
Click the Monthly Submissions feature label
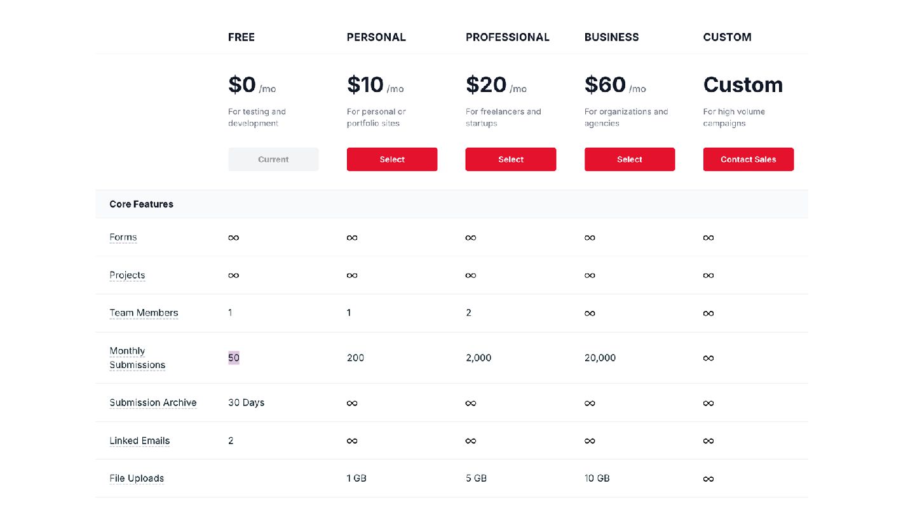[x=137, y=358]
